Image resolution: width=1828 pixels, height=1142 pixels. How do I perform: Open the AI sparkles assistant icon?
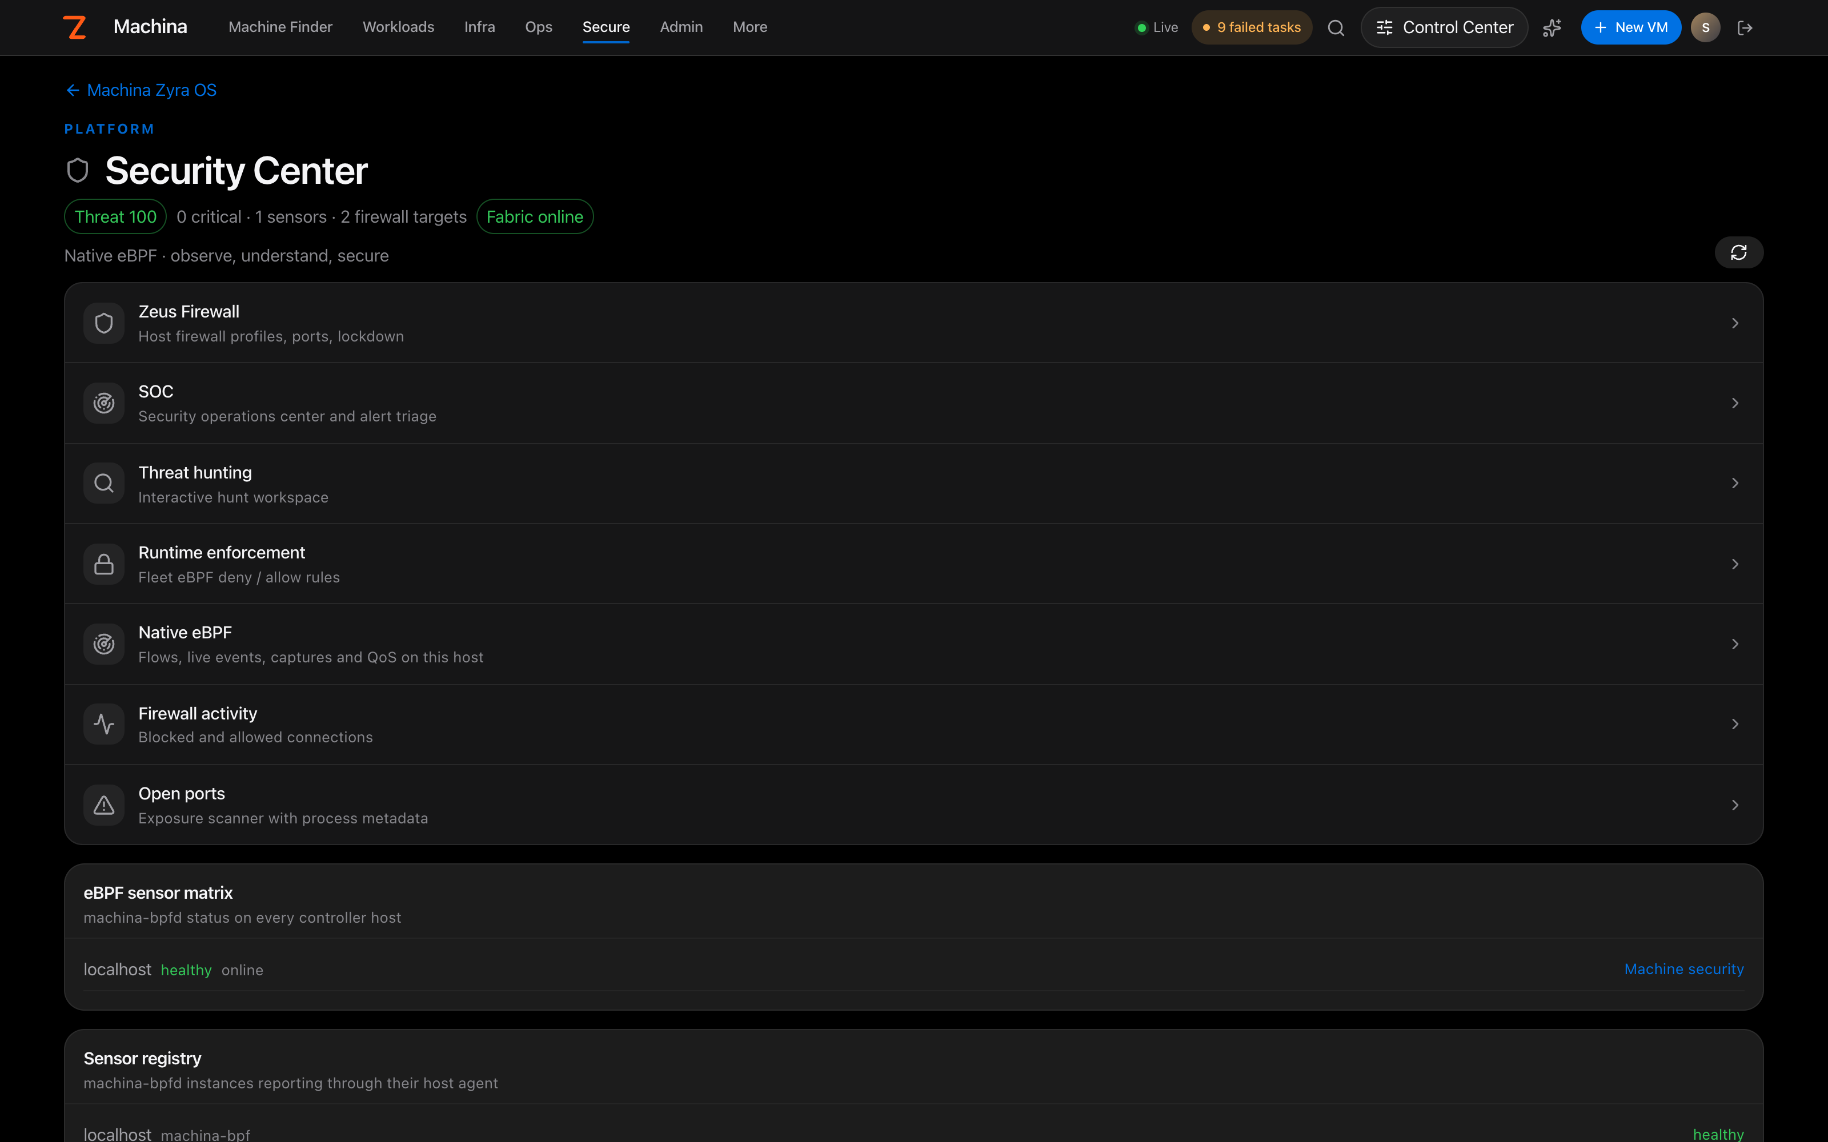[x=1552, y=28]
